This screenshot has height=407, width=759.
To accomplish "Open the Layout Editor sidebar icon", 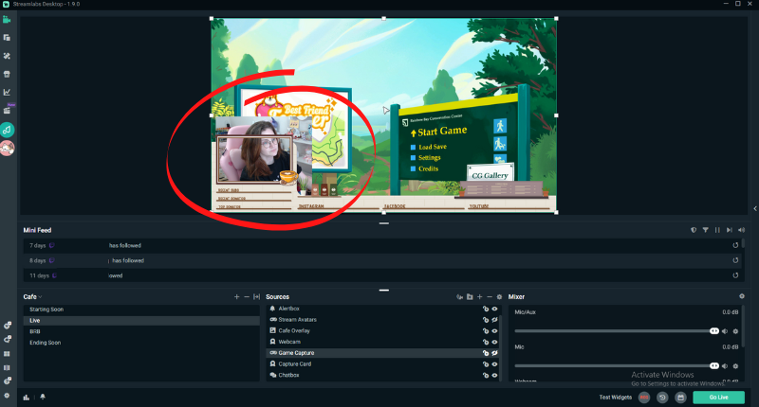I will (x=7, y=38).
